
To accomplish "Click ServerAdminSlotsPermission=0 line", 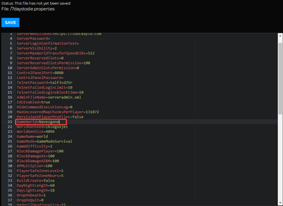I will click(48, 68).
